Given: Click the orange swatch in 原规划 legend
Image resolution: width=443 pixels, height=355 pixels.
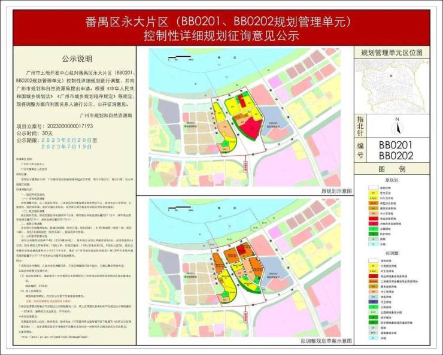Looking at the screenshot, I should pos(373,203).
